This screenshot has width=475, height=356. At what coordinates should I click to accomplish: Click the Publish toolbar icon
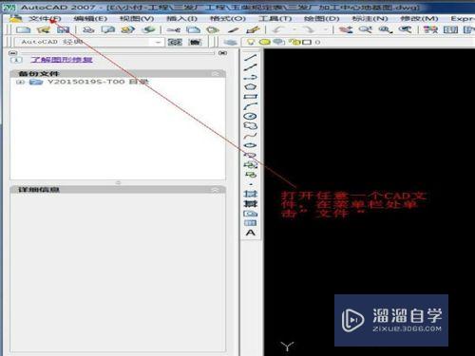(128, 30)
